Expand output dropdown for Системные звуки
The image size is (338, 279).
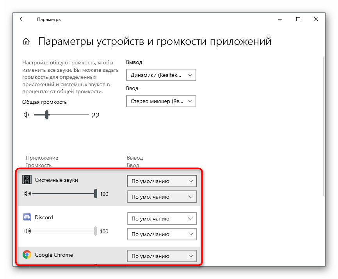[x=162, y=181]
